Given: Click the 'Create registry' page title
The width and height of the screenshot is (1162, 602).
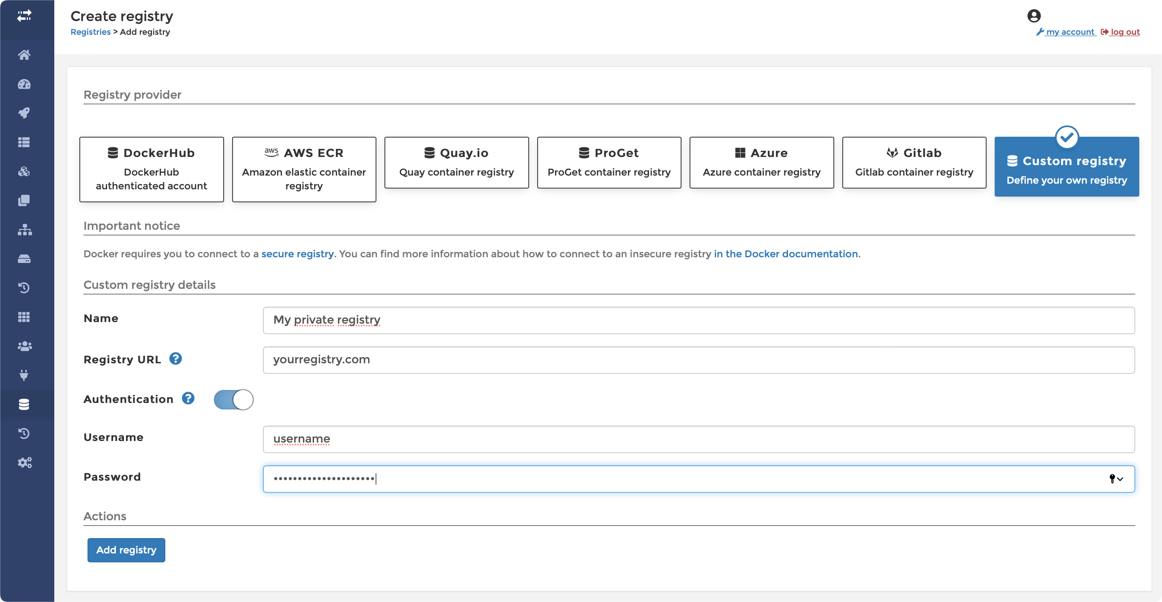Looking at the screenshot, I should [122, 16].
